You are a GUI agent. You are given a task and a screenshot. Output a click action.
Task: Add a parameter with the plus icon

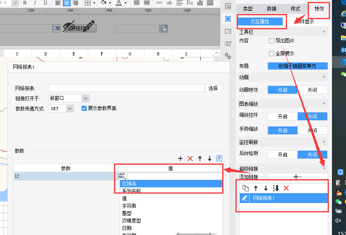coord(180,158)
